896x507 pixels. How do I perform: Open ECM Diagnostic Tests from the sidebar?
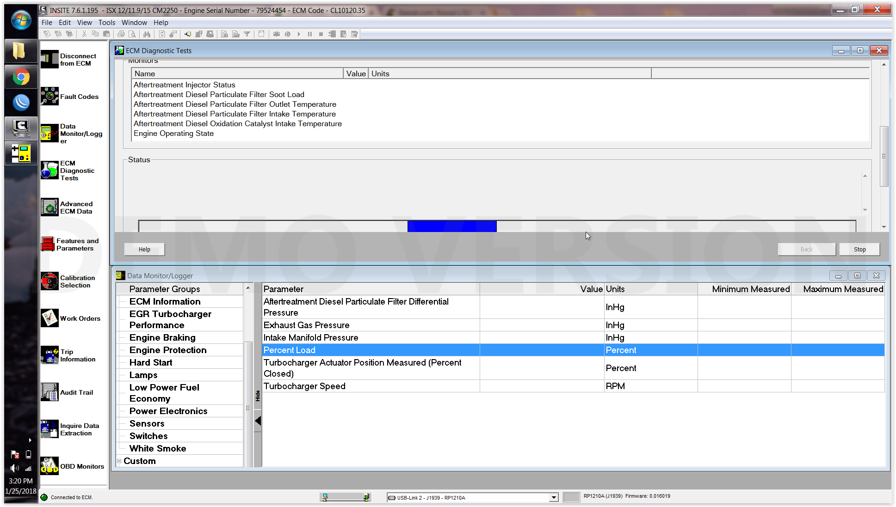coord(68,171)
